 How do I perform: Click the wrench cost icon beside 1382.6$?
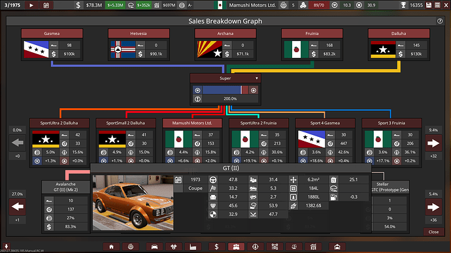pos(293,205)
